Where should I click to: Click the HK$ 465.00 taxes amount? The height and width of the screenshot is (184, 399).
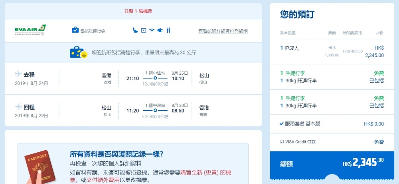(x=352, y=51)
